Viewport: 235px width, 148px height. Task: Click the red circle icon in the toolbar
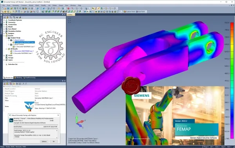68,9
